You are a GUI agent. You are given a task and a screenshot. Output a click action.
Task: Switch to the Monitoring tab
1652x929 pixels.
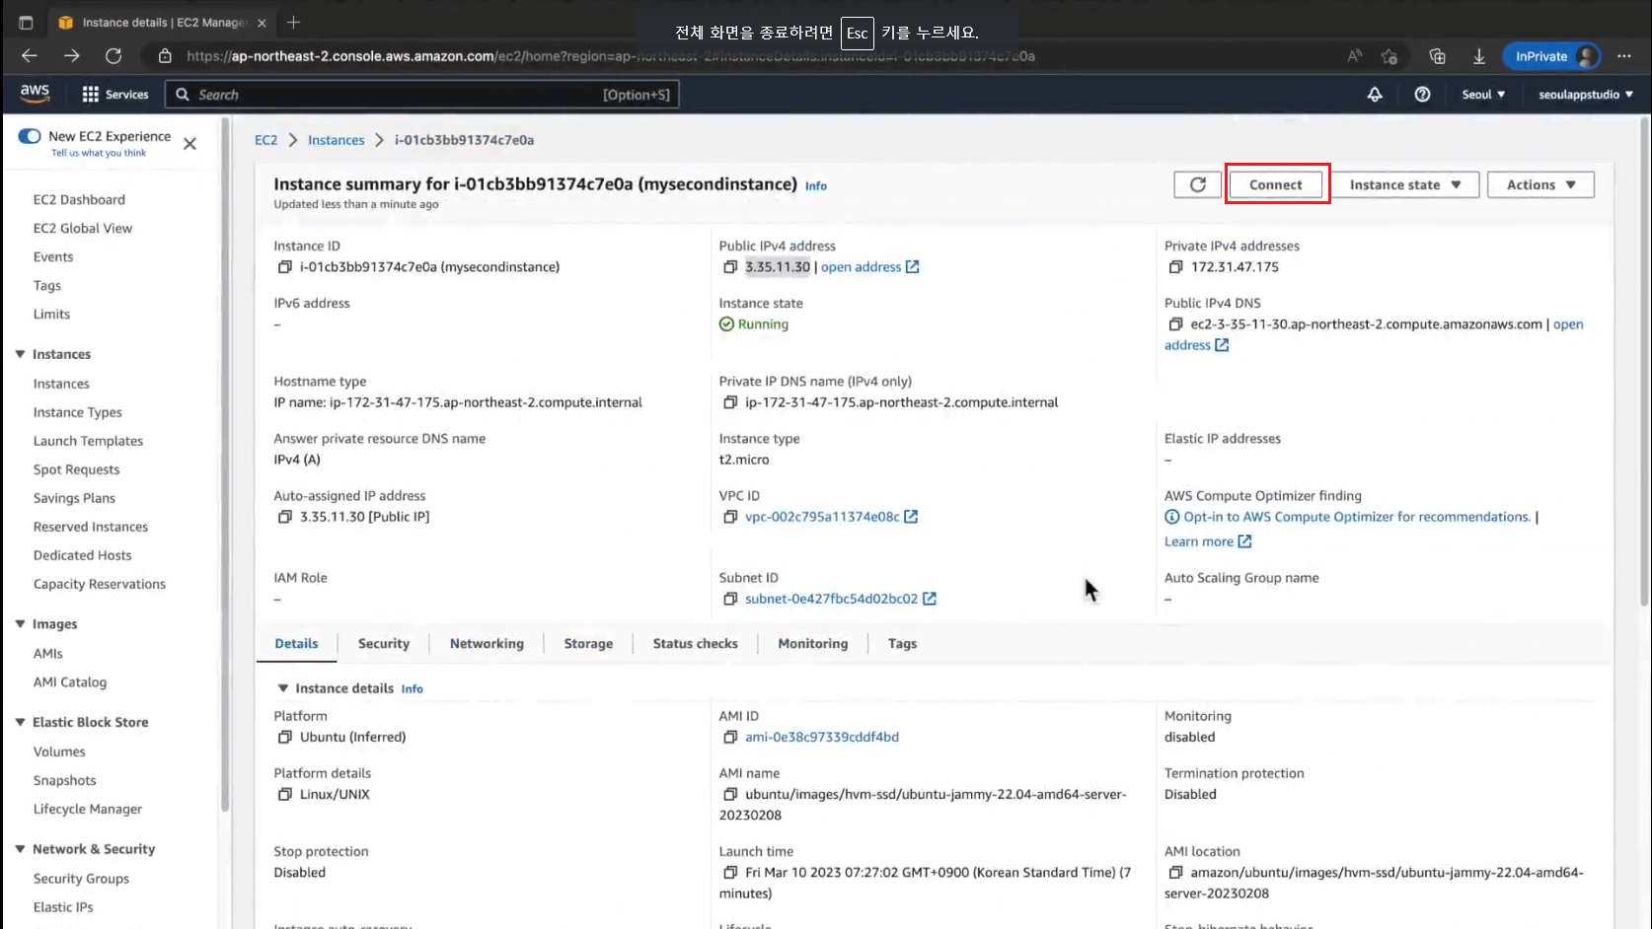812,644
